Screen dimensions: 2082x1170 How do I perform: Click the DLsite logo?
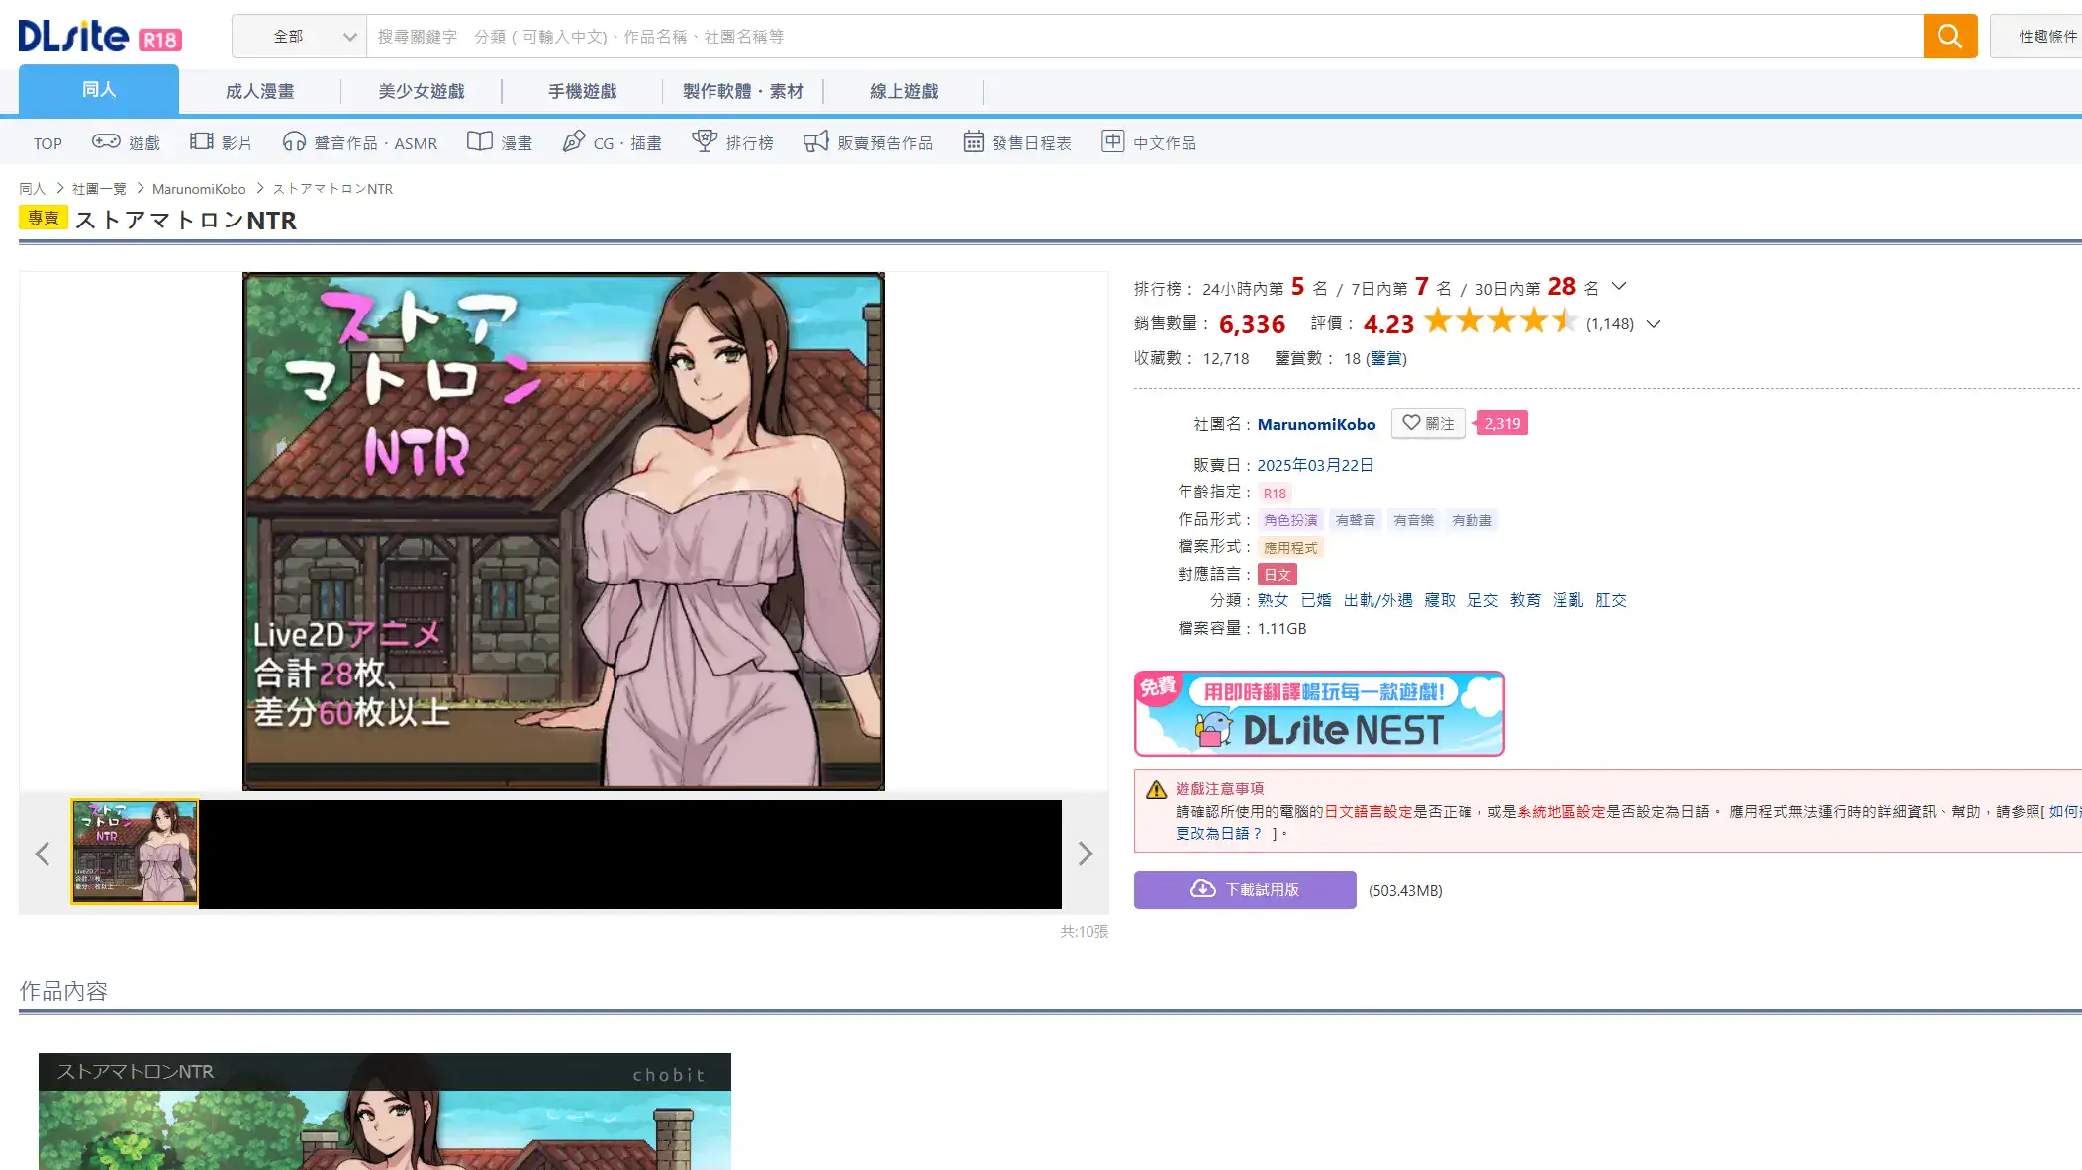coord(100,37)
